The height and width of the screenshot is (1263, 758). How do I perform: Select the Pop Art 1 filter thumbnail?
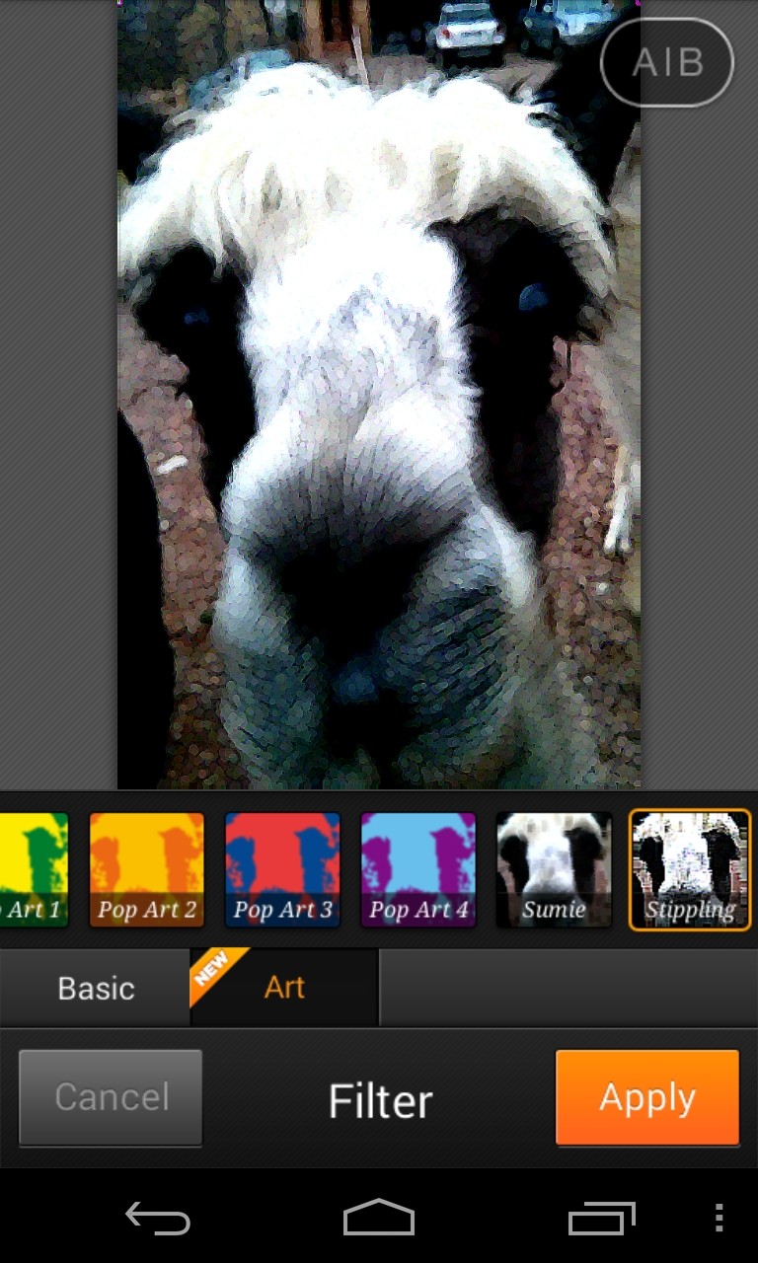(34, 869)
